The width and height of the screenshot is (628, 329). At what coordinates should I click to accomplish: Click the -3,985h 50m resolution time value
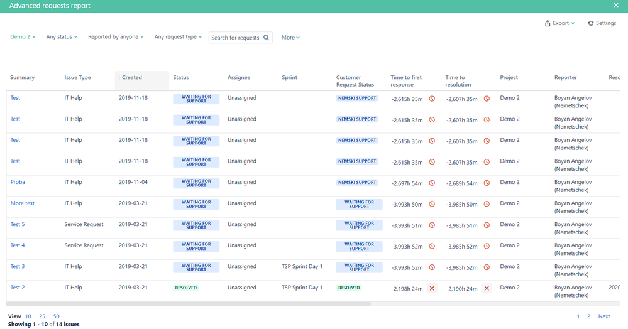click(462, 205)
